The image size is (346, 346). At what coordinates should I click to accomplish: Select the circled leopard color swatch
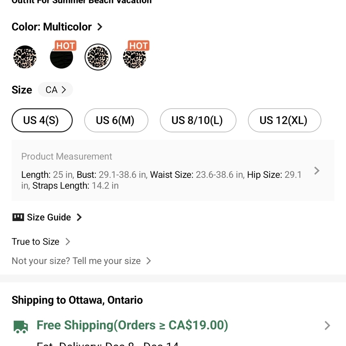[x=98, y=57]
